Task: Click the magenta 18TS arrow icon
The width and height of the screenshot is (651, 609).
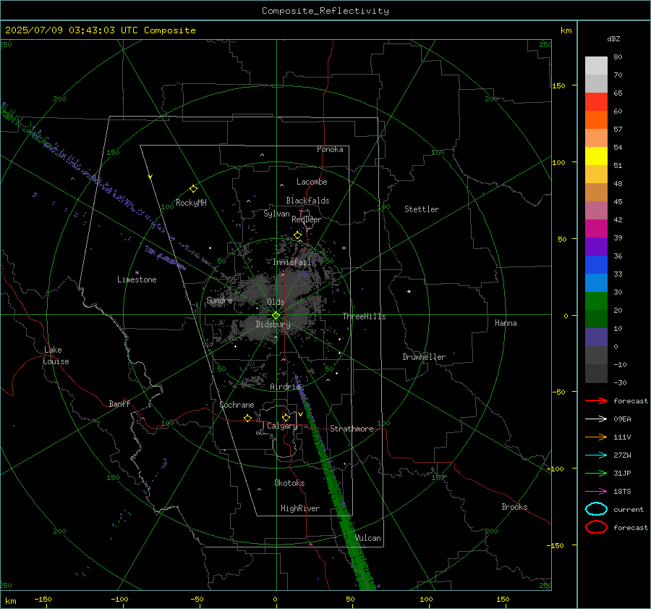Action: (x=596, y=492)
